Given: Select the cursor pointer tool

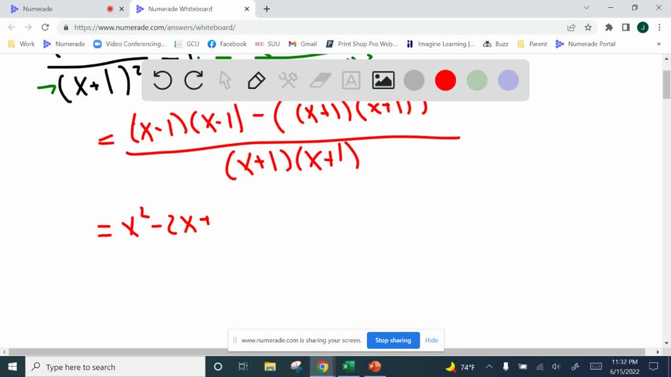Looking at the screenshot, I should (225, 80).
